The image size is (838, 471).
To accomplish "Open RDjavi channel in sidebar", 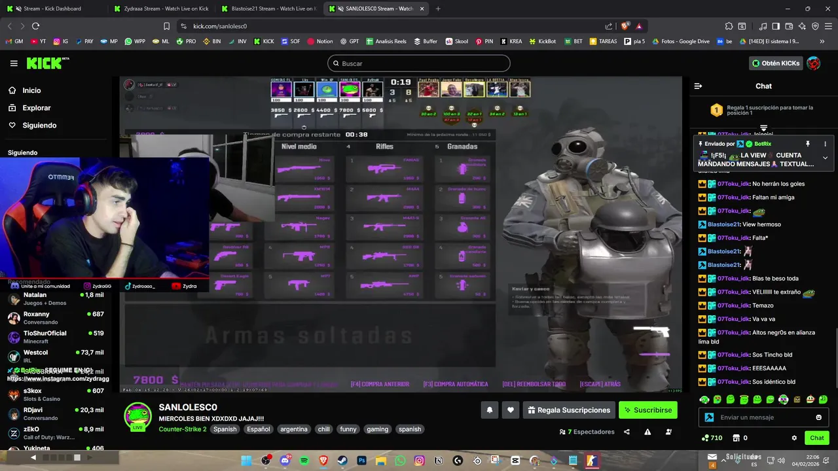I will click(x=56, y=413).
